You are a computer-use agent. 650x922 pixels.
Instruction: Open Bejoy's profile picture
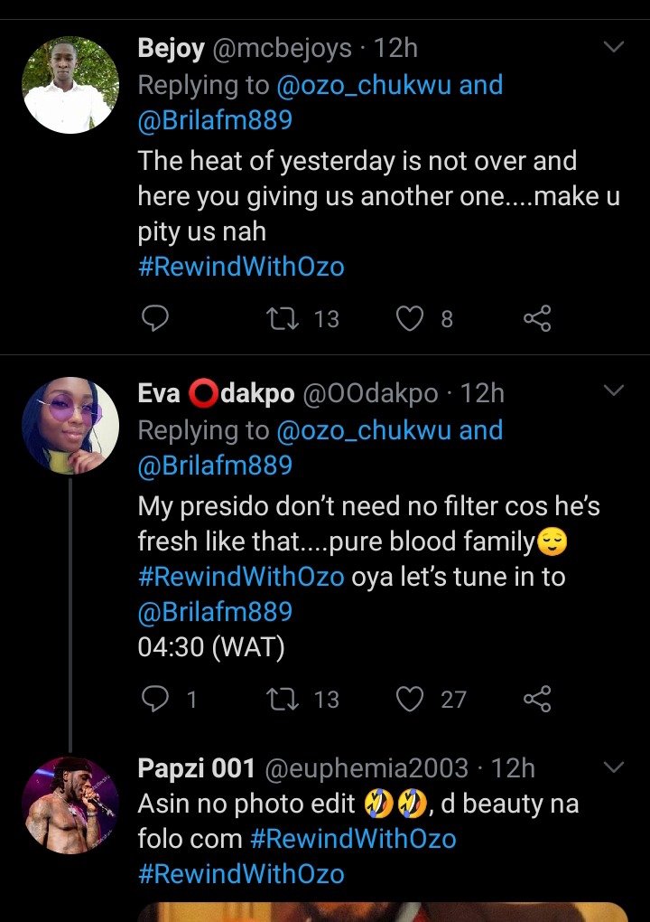[70, 85]
